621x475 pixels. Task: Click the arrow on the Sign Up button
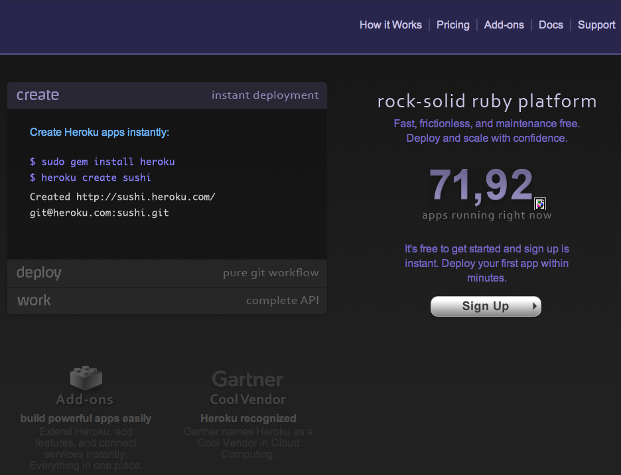click(x=534, y=306)
